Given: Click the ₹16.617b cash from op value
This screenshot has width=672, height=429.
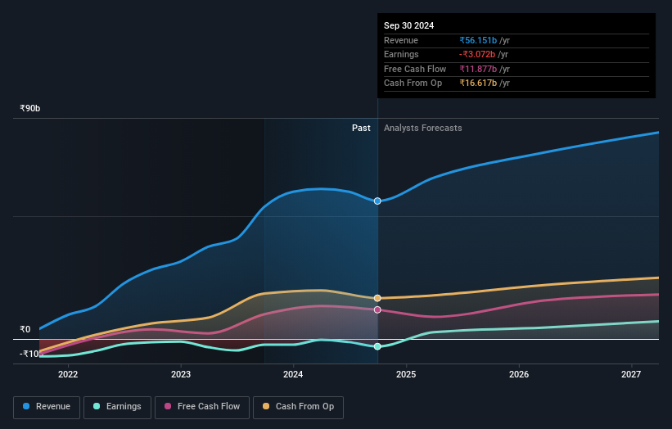Looking at the screenshot, I should coord(478,84).
